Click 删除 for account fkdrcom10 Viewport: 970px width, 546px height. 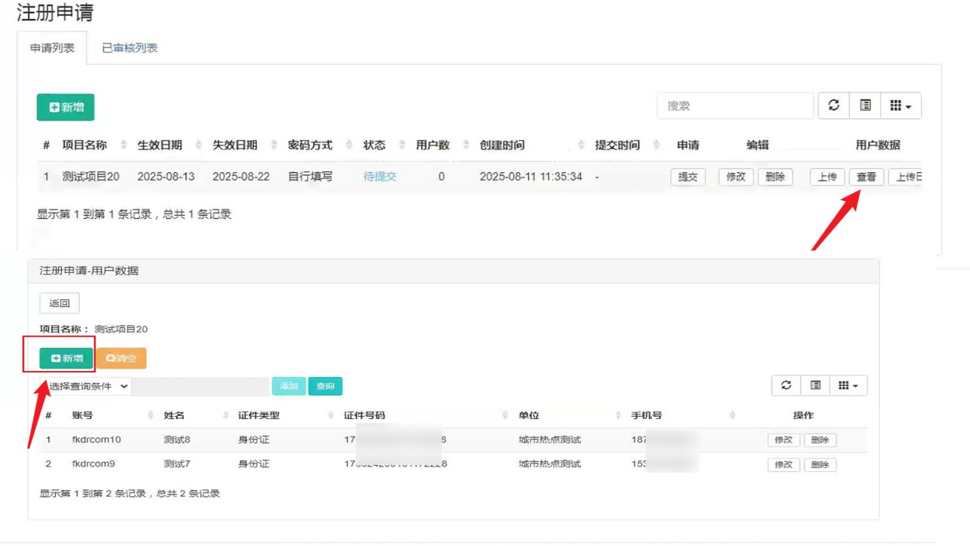point(819,440)
